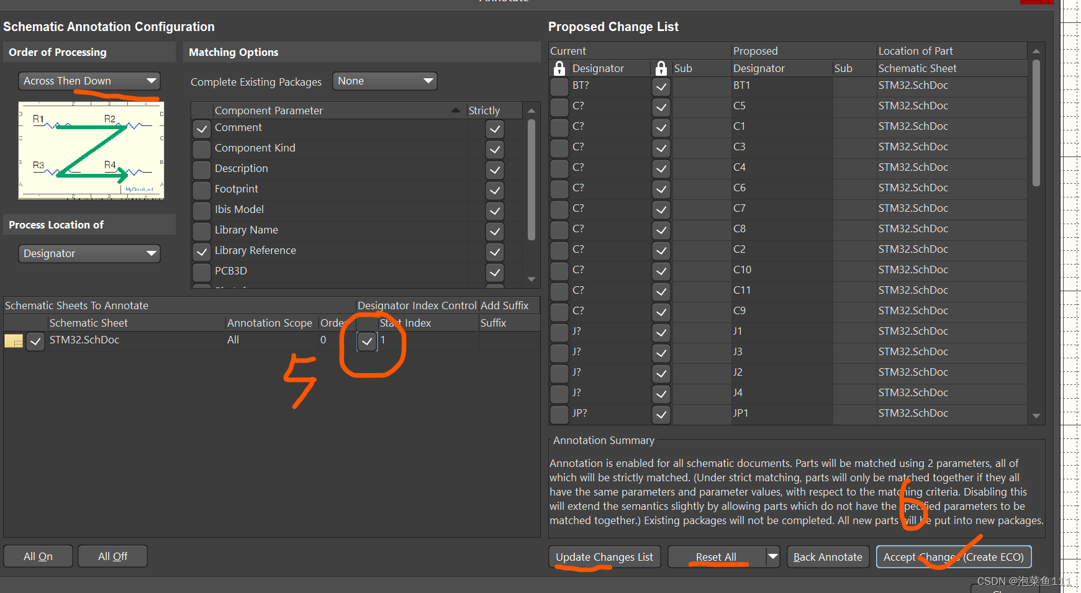Image resolution: width=1081 pixels, height=593 pixels.
Task: Click the matching options scrollbar thumb
Action: pos(531,180)
